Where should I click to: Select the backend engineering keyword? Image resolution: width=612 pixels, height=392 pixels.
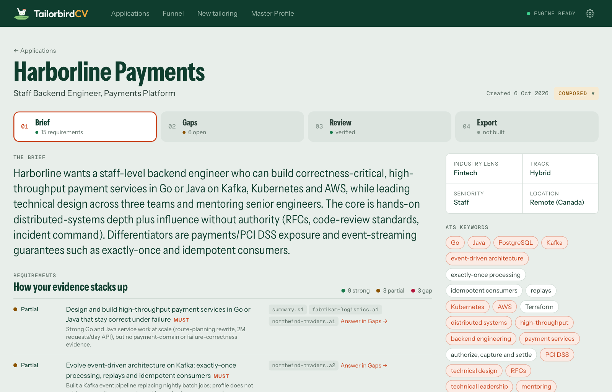(481, 339)
